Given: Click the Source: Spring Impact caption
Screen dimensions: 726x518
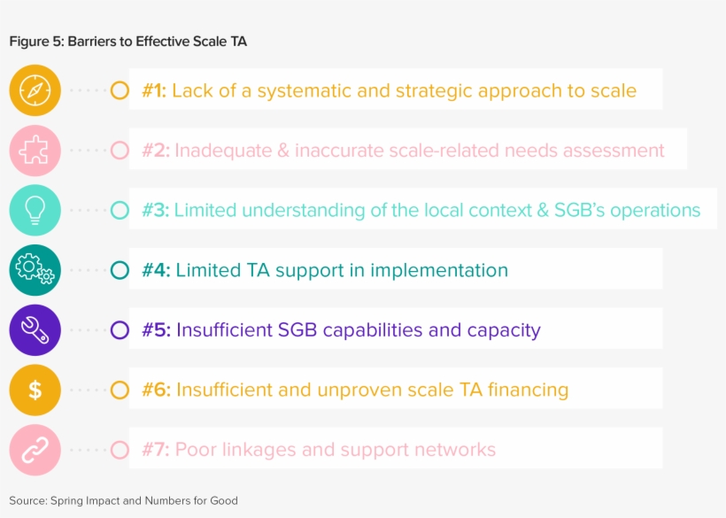Looking at the screenshot, I should (123, 500).
